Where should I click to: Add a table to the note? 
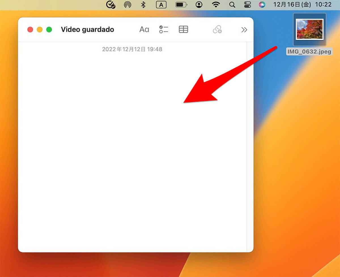point(183,29)
